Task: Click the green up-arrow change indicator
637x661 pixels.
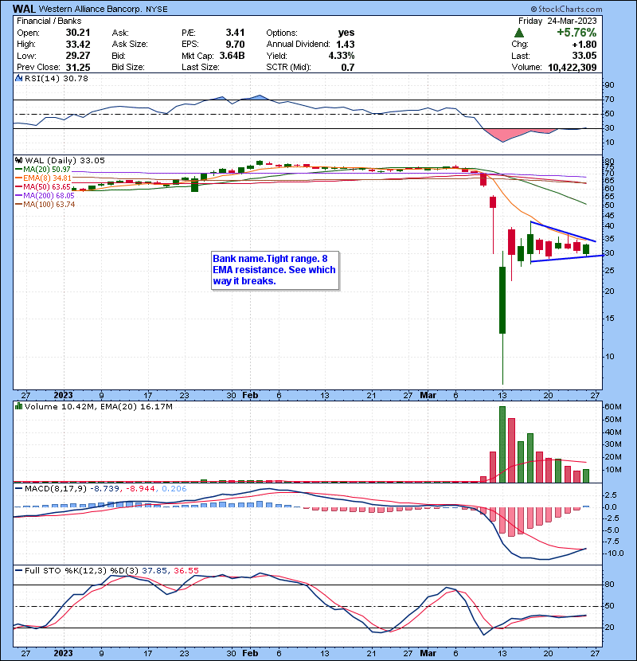Action: click(519, 33)
